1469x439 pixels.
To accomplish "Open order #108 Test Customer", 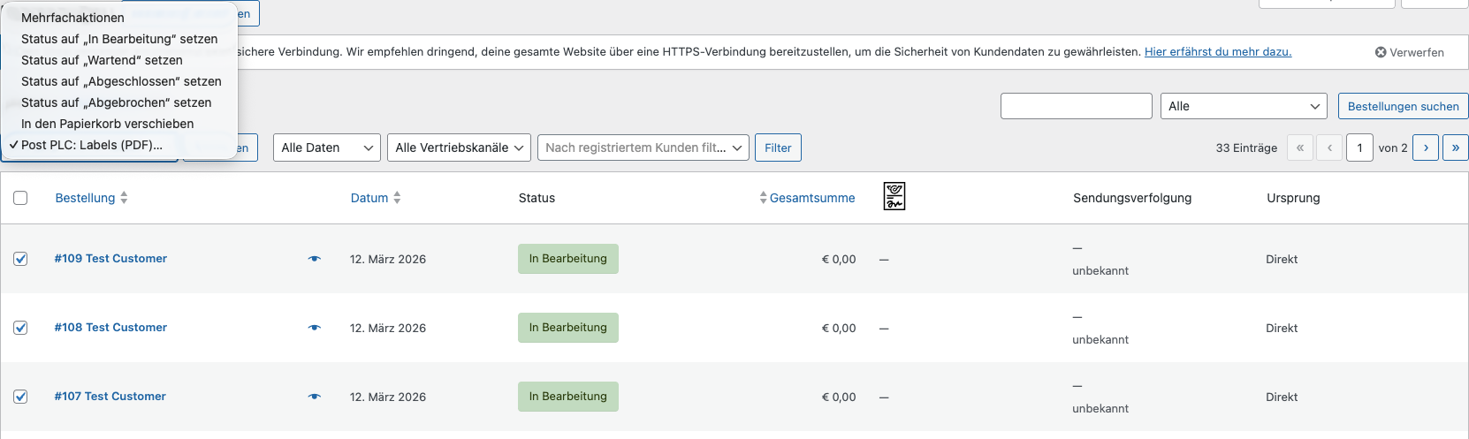I will (110, 328).
